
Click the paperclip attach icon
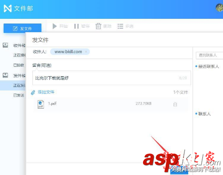[x=33, y=93]
